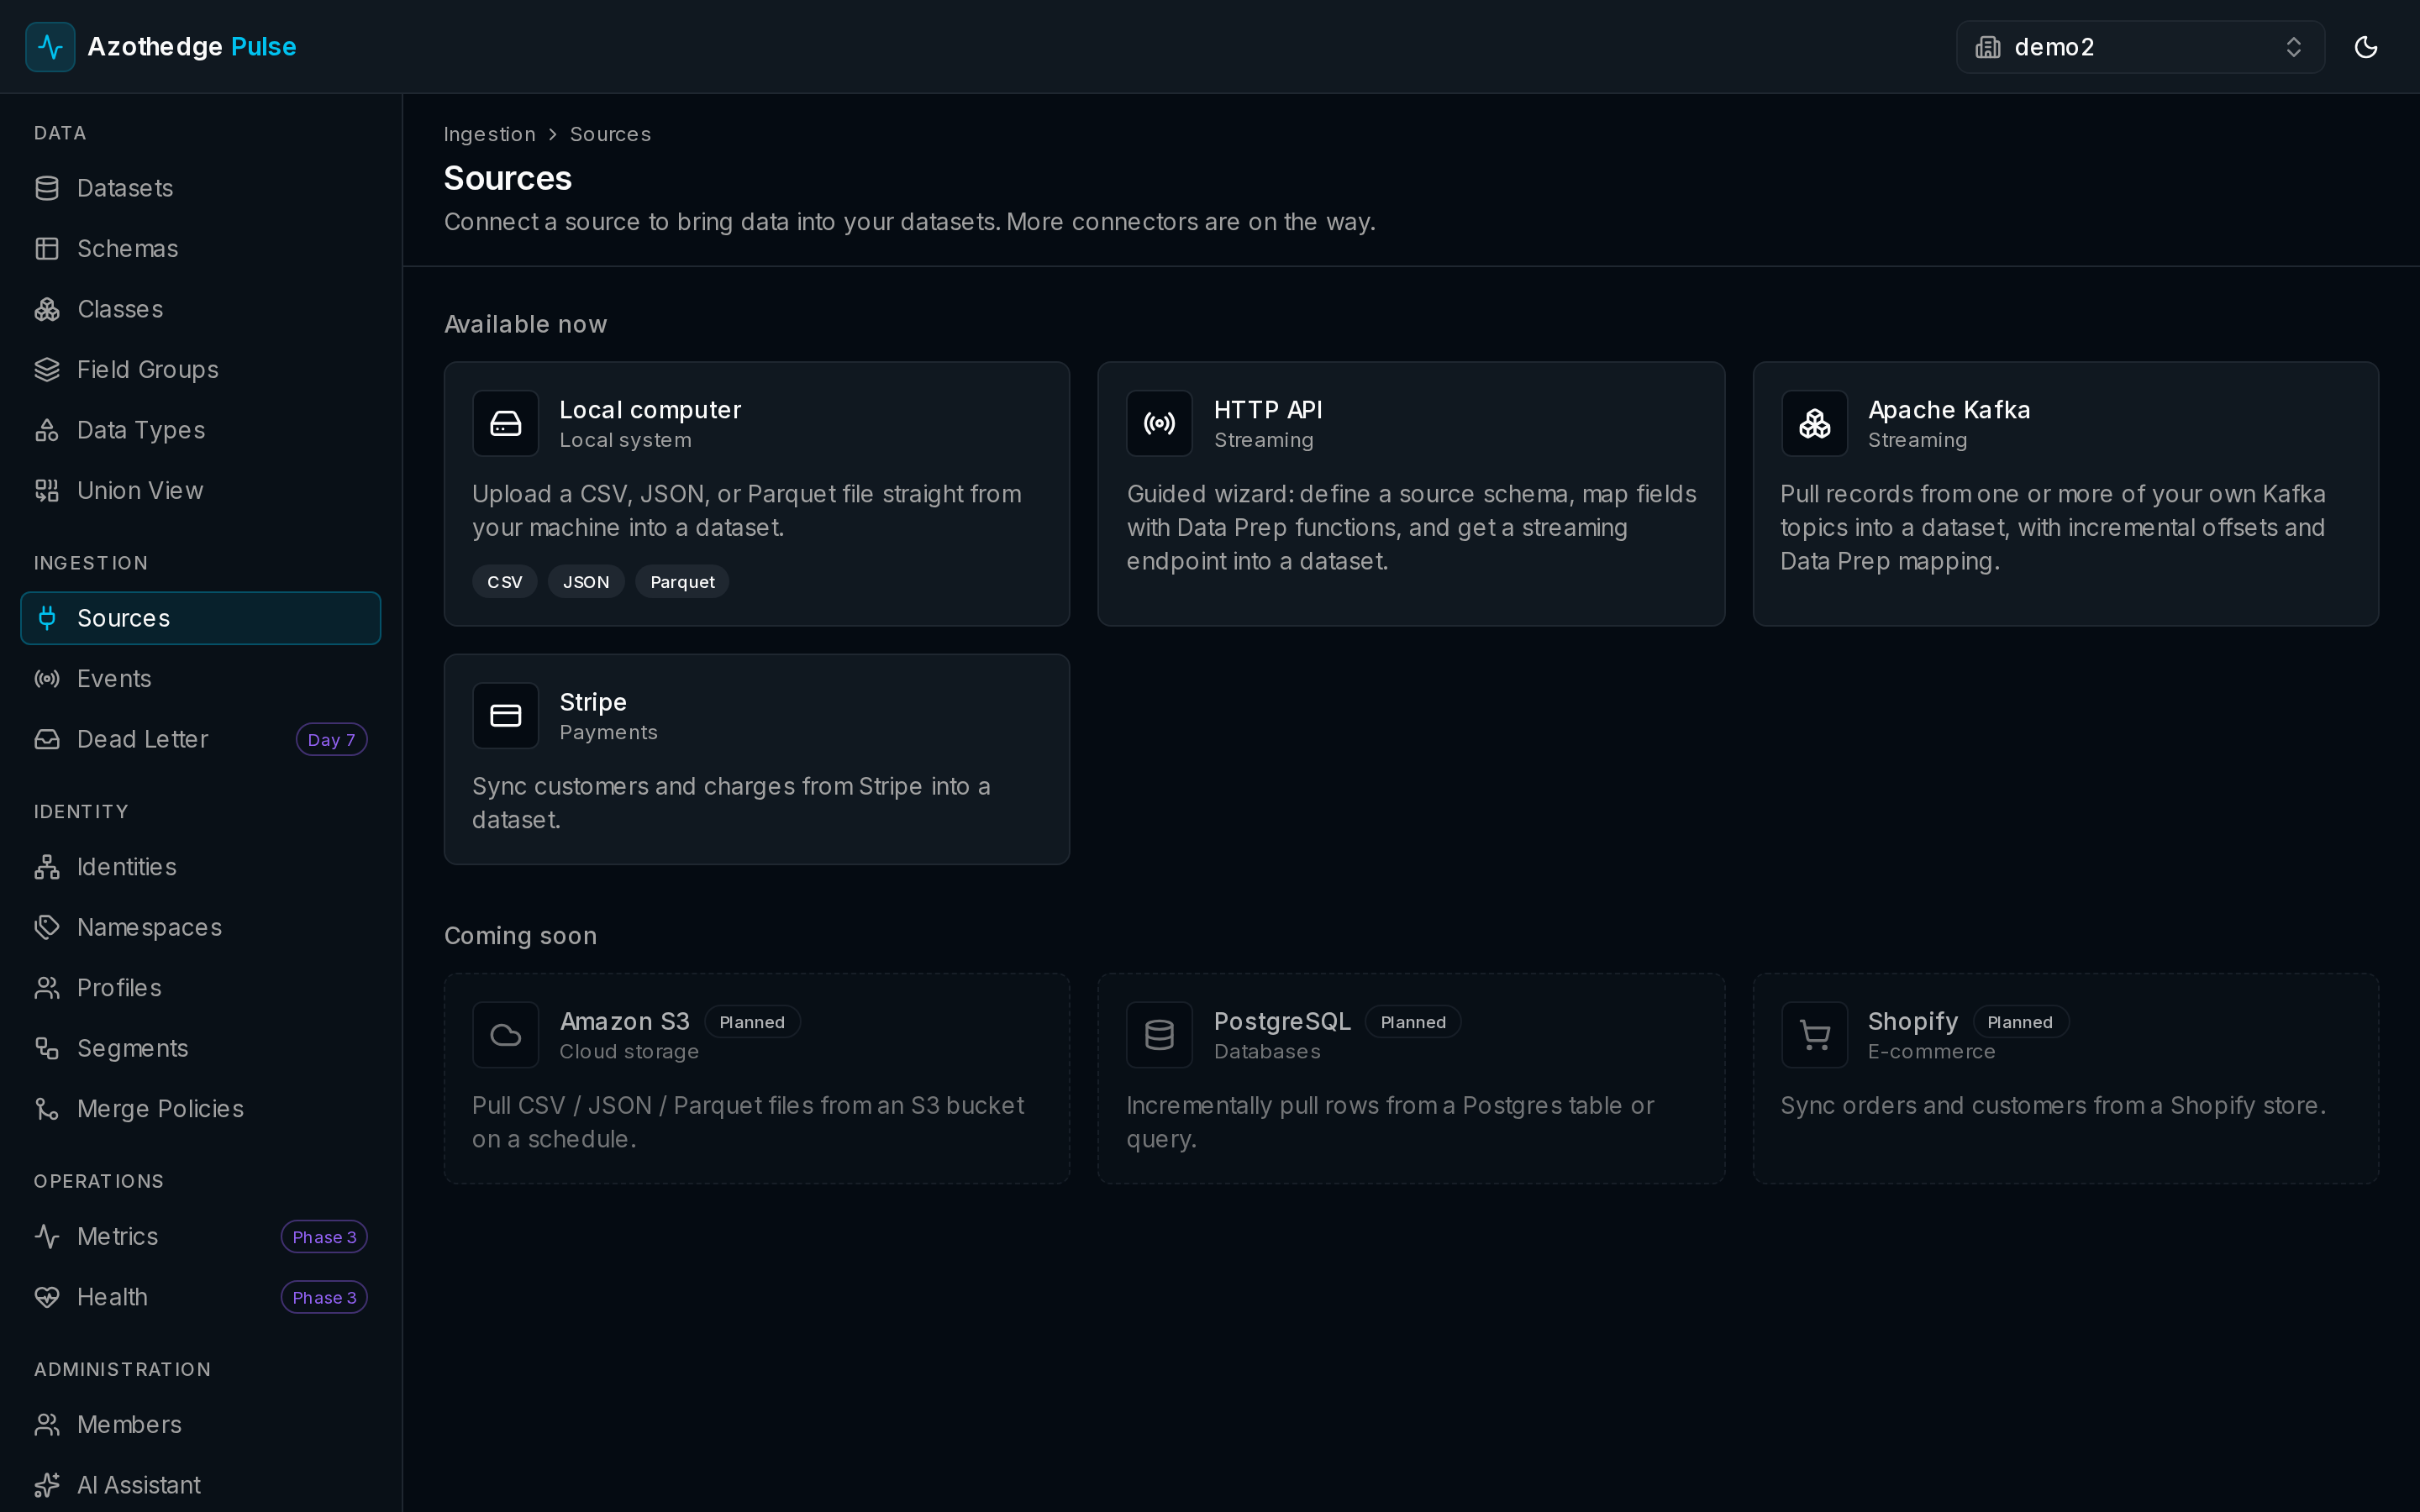Click the Sources page heading

coord(508,178)
